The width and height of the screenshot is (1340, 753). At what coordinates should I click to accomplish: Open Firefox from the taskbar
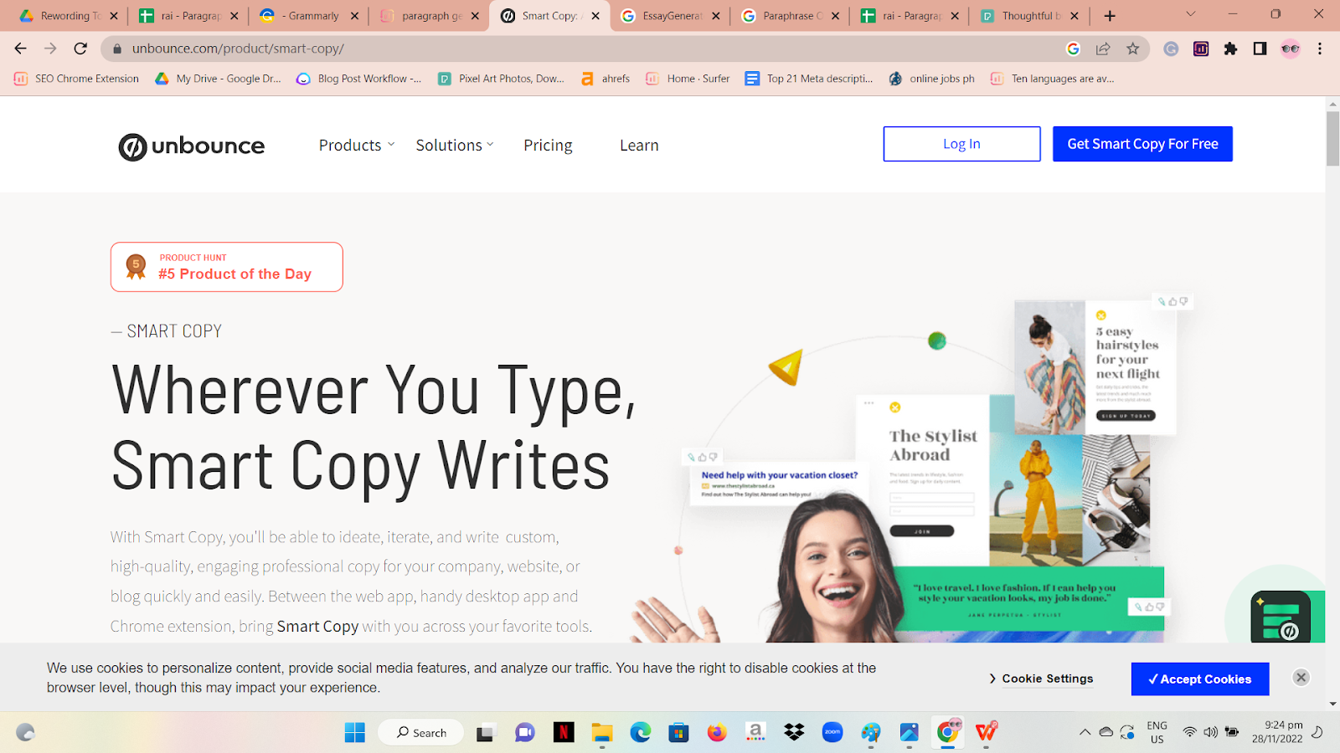(716, 733)
